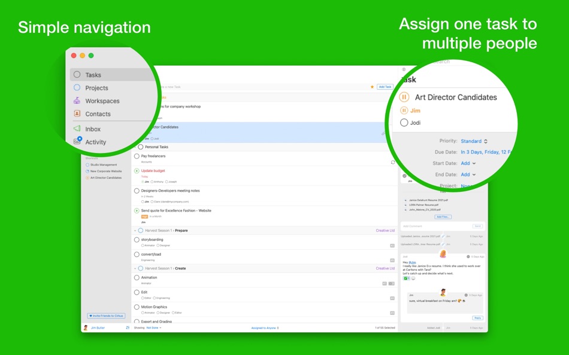Click file icon of Janice Delahunt Resume 2021.pdf
This screenshot has width=569, height=355.
tap(405, 200)
